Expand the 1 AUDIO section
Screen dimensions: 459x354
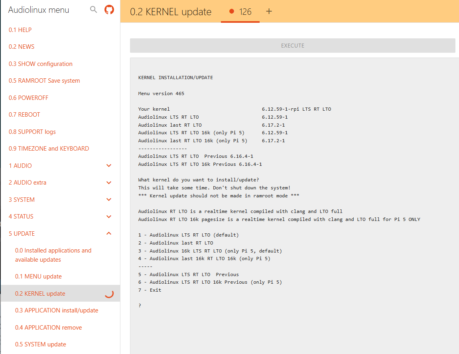click(x=109, y=166)
